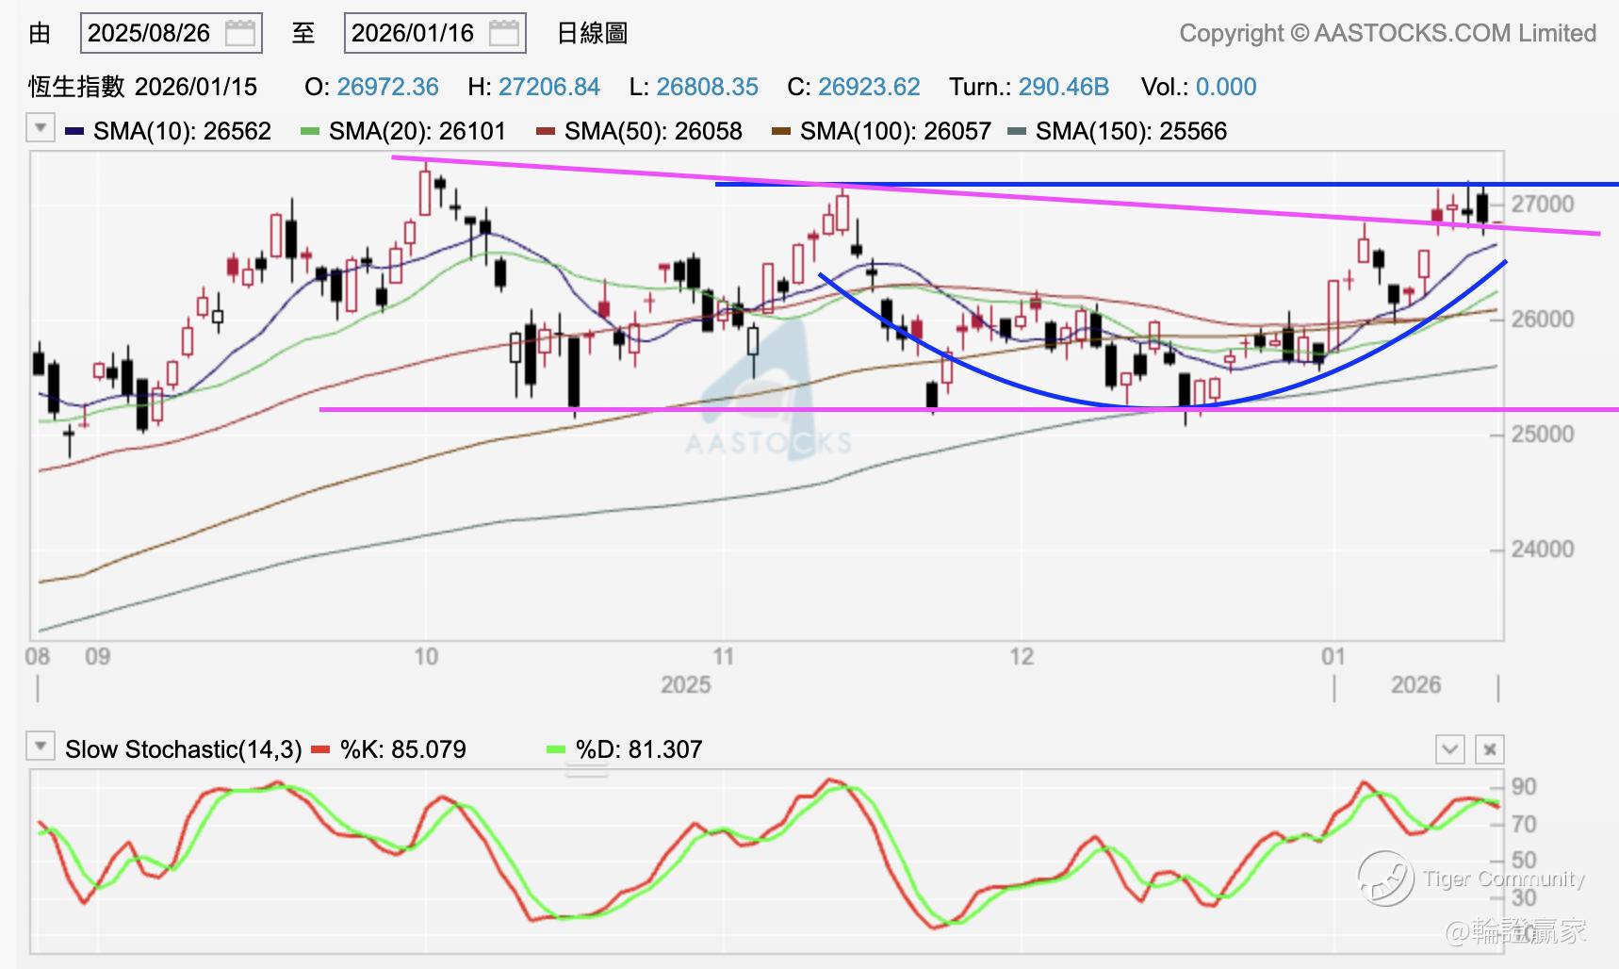
Task: Click the open price 26972.36
Action: (387, 87)
